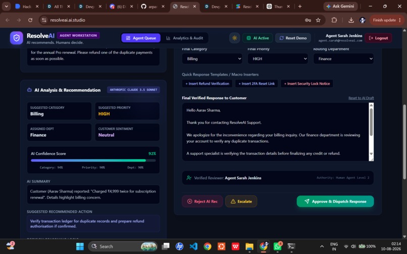407x254 pixels.
Task: Click the Customer Sentiment Neutral card
Action: click(x=127, y=132)
